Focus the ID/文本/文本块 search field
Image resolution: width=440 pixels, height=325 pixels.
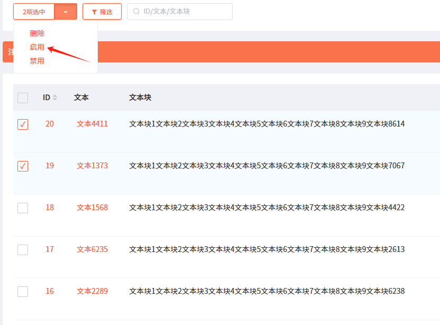pos(182,12)
